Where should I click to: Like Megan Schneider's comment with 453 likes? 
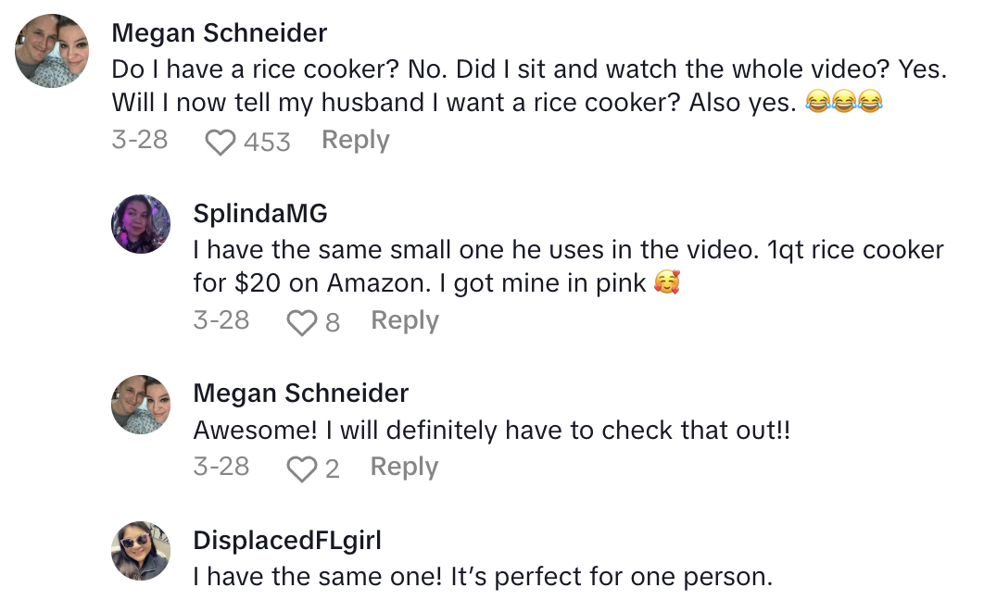(x=220, y=142)
